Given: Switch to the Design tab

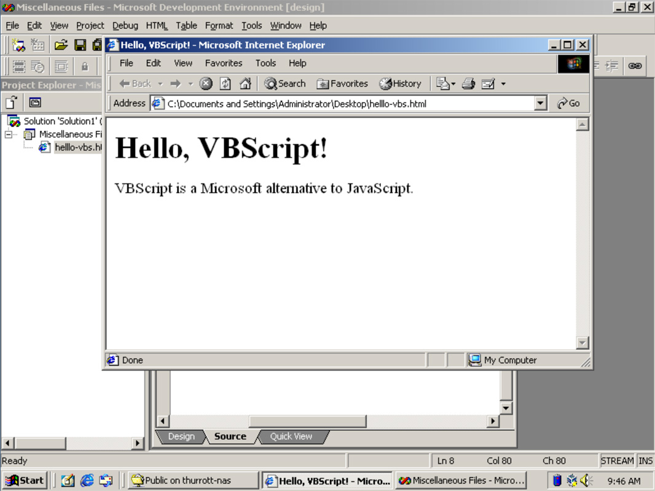Looking at the screenshot, I should [181, 436].
